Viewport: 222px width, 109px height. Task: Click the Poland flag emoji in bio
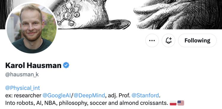tap(173, 103)
